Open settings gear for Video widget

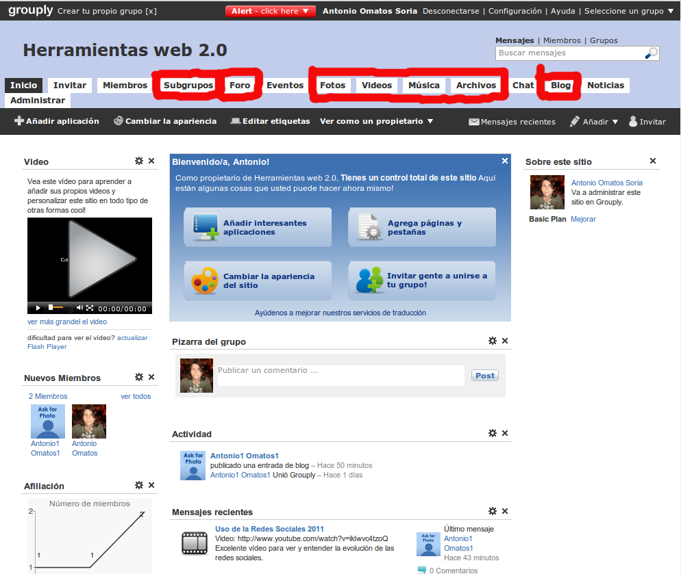coord(139,161)
